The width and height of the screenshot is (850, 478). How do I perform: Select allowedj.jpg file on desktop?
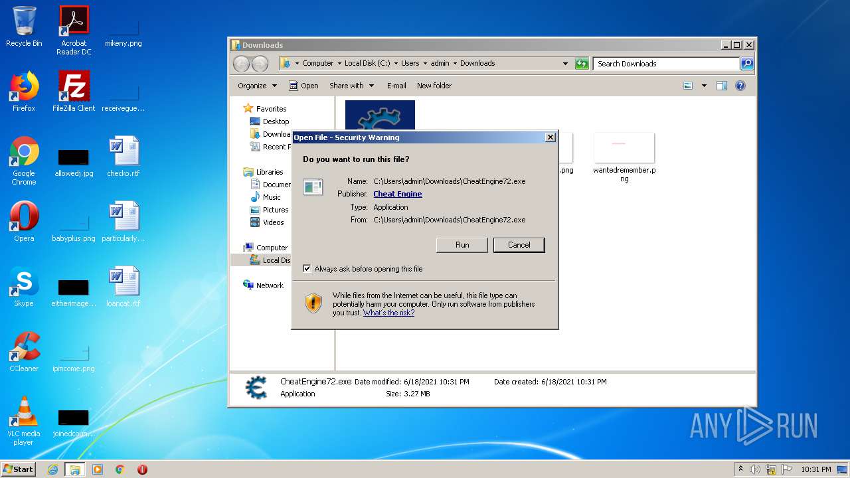click(x=74, y=165)
